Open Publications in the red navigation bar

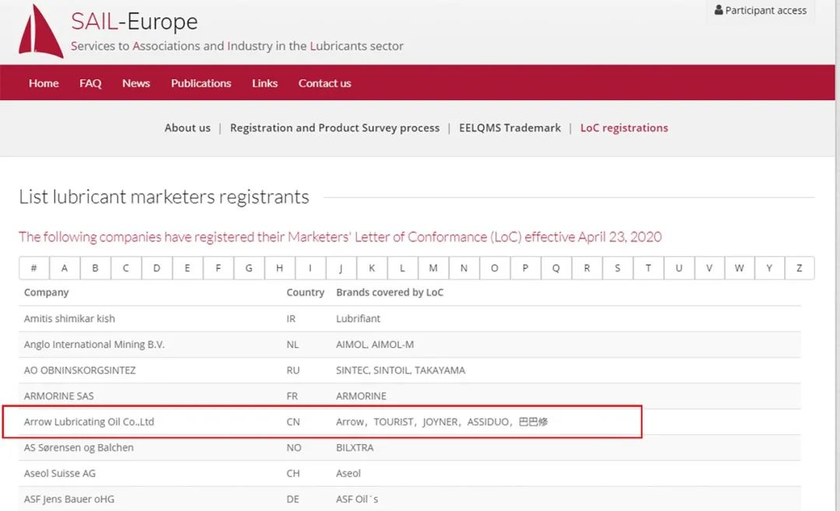point(201,83)
